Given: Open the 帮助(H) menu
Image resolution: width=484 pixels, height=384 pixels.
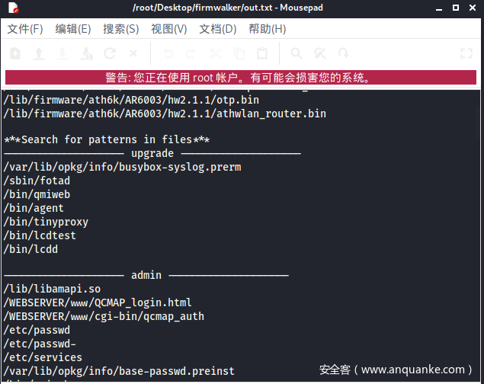Looking at the screenshot, I should (x=267, y=29).
